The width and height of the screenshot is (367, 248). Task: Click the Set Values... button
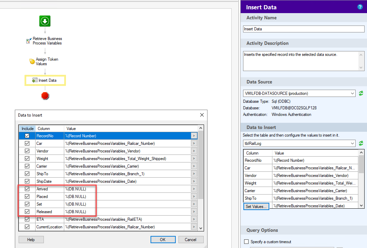(x=256, y=207)
